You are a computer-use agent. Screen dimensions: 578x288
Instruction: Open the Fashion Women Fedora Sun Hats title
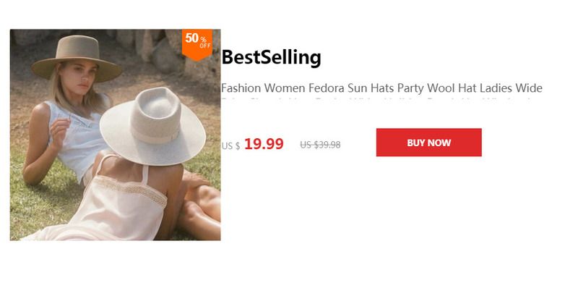point(381,88)
